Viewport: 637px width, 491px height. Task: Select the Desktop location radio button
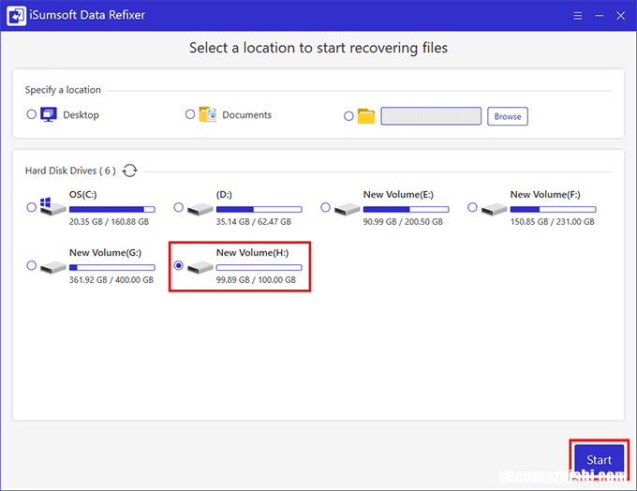[31, 114]
